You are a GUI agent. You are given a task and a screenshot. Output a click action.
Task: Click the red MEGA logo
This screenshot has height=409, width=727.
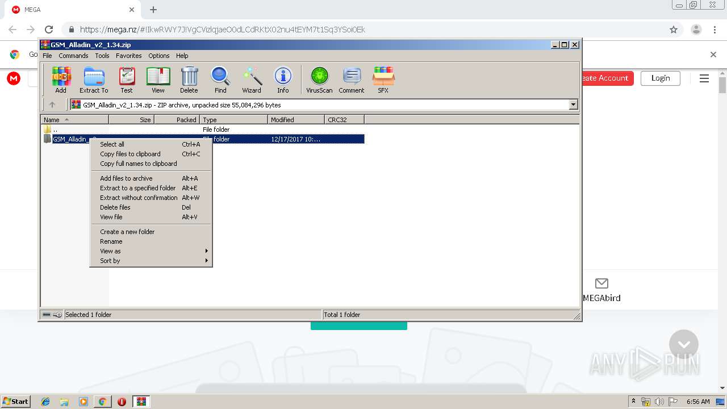click(14, 78)
